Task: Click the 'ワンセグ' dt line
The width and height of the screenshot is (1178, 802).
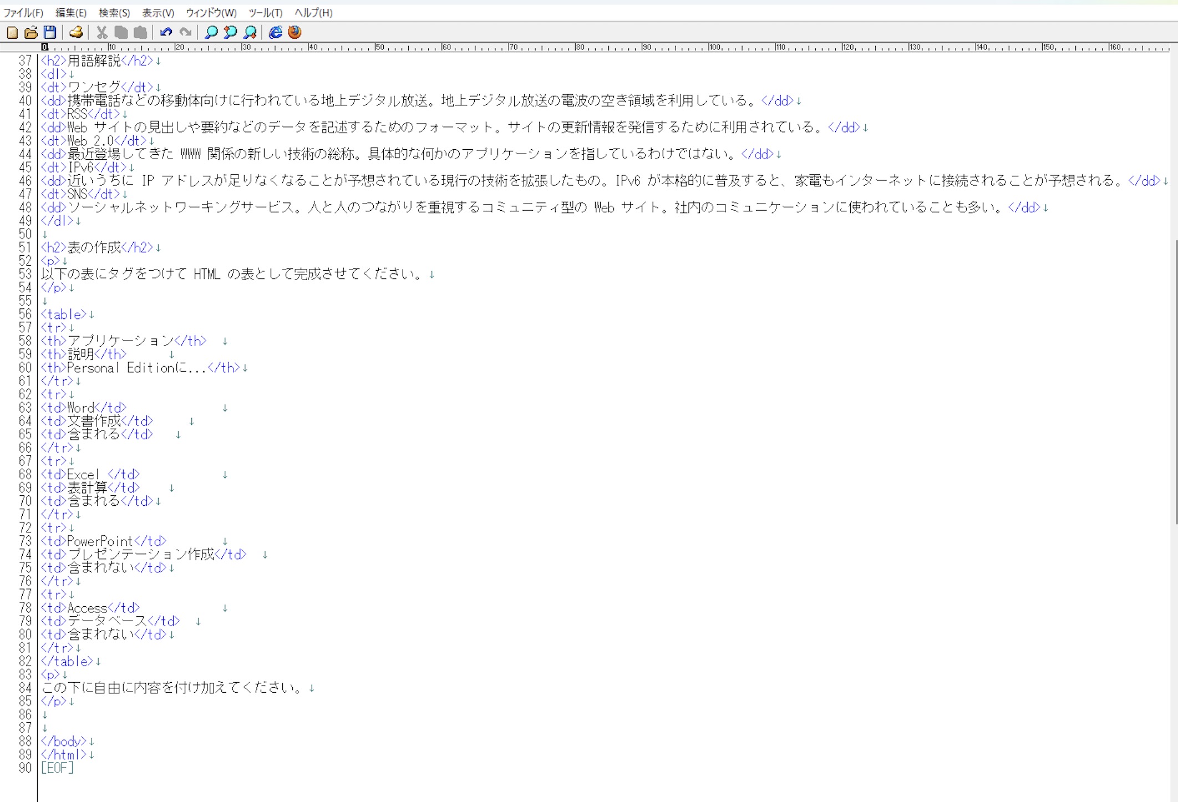Action: (101, 87)
